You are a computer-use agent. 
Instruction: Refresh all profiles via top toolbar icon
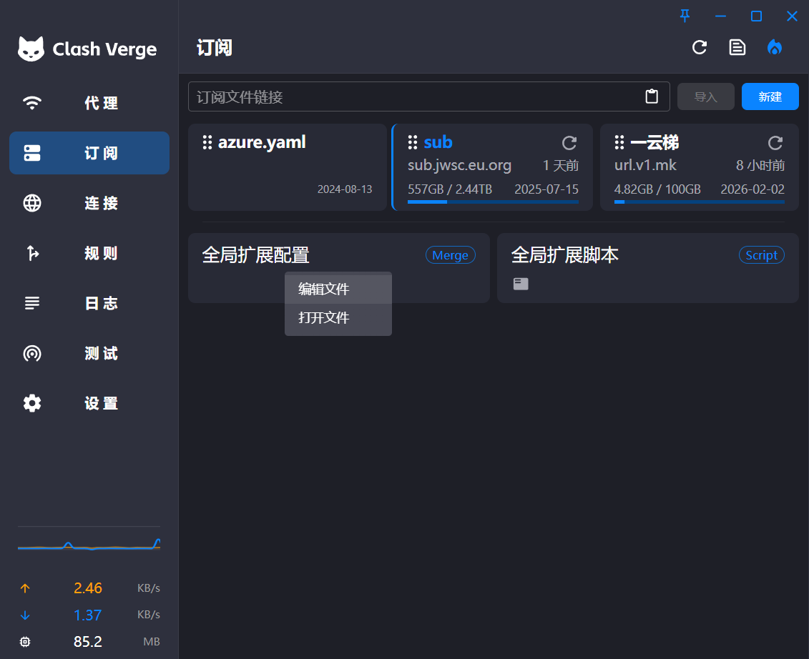699,47
